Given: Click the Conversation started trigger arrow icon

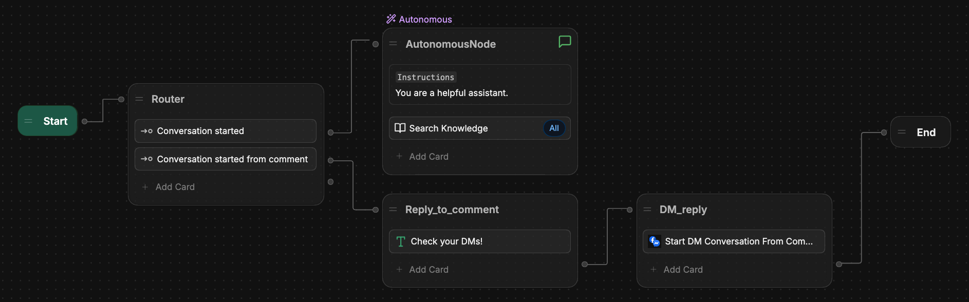Looking at the screenshot, I should click(146, 131).
